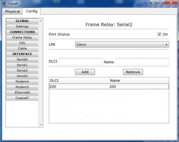Focus the DLCI input field
The image size is (179, 142).
81,61
